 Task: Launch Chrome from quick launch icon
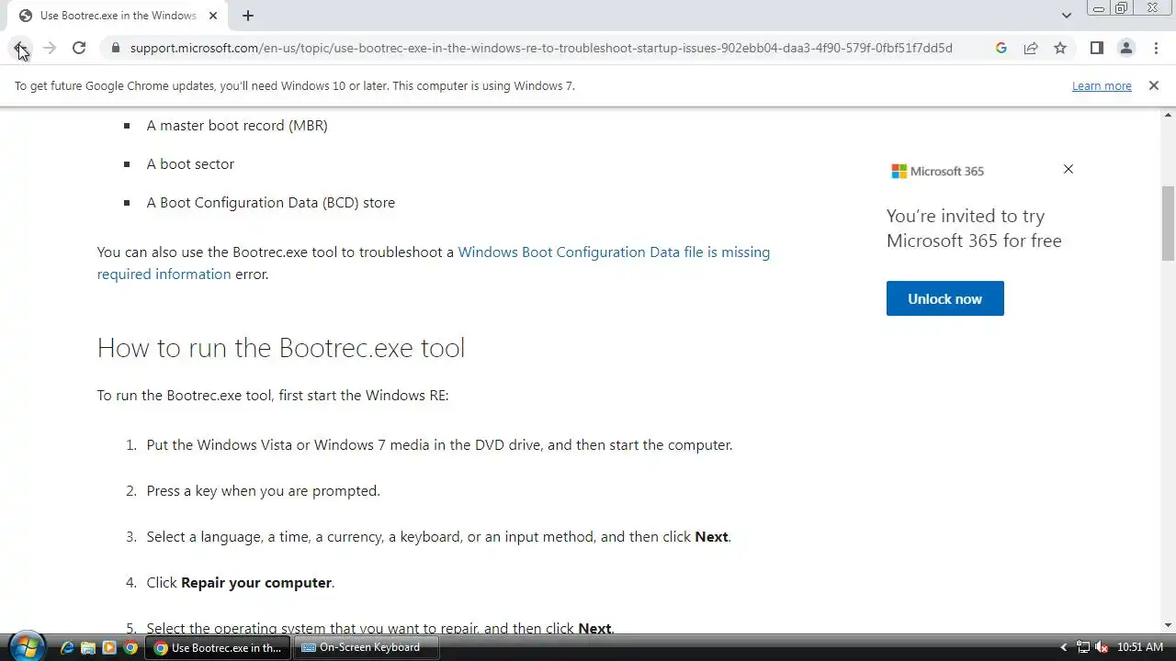click(x=130, y=647)
